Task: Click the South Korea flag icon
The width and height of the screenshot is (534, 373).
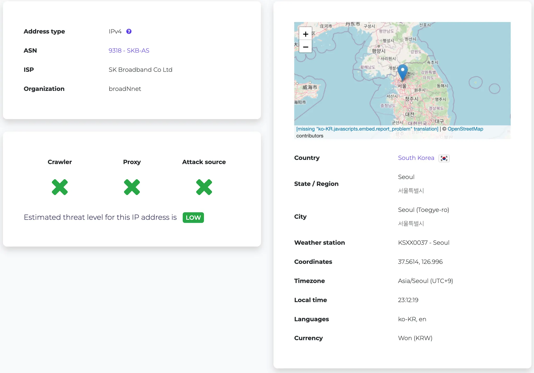Action: pos(444,158)
